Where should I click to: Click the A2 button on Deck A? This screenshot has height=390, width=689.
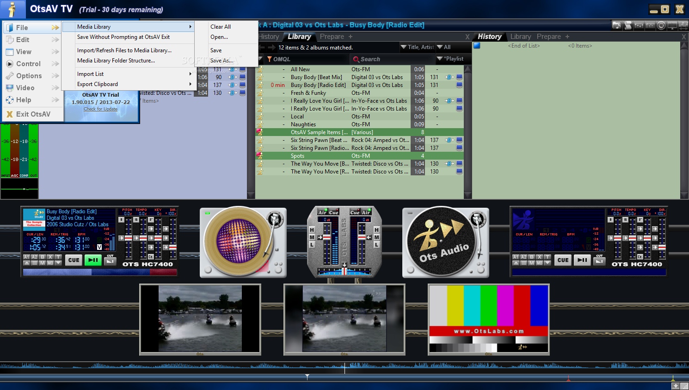[x=34, y=257]
